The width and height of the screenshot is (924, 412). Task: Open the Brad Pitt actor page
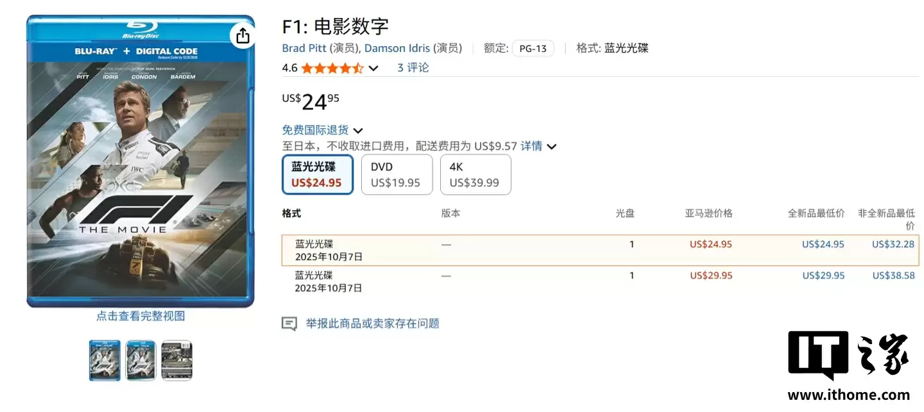304,47
